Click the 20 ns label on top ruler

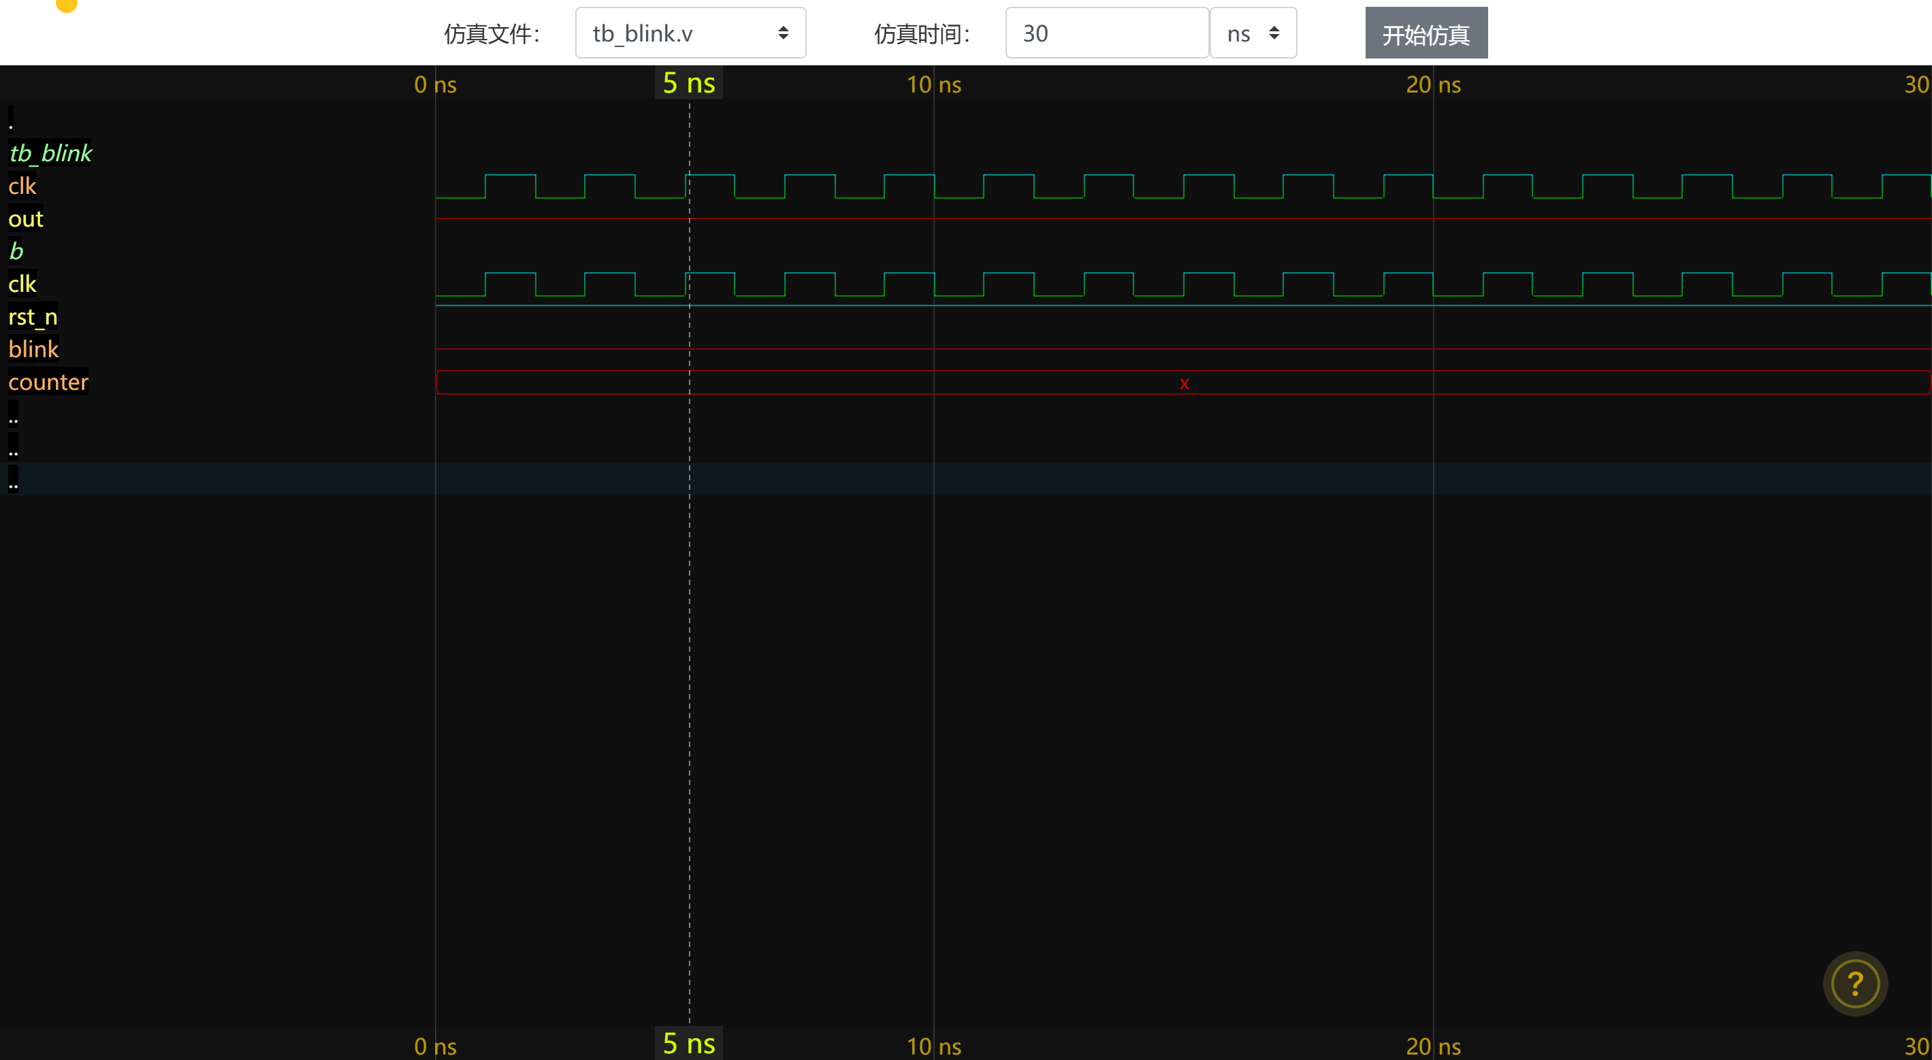1433,85
